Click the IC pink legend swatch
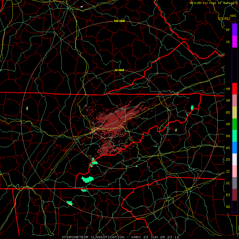Image resolution: width=239 pixels, height=239 pixels. coord(234,171)
